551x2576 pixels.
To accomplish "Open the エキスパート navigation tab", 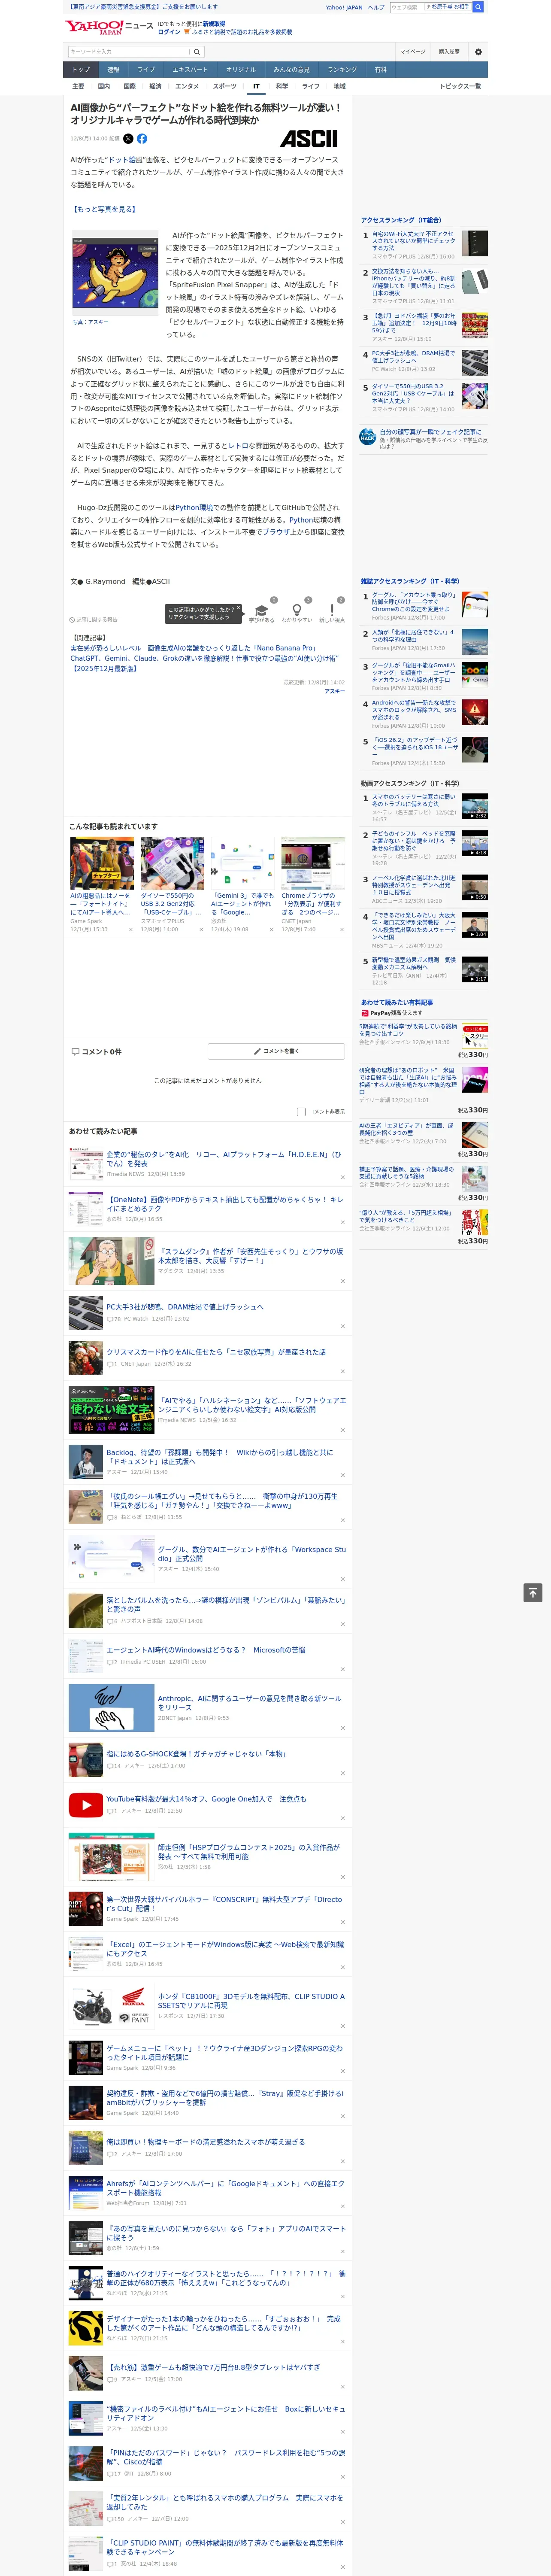I will pos(190,70).
